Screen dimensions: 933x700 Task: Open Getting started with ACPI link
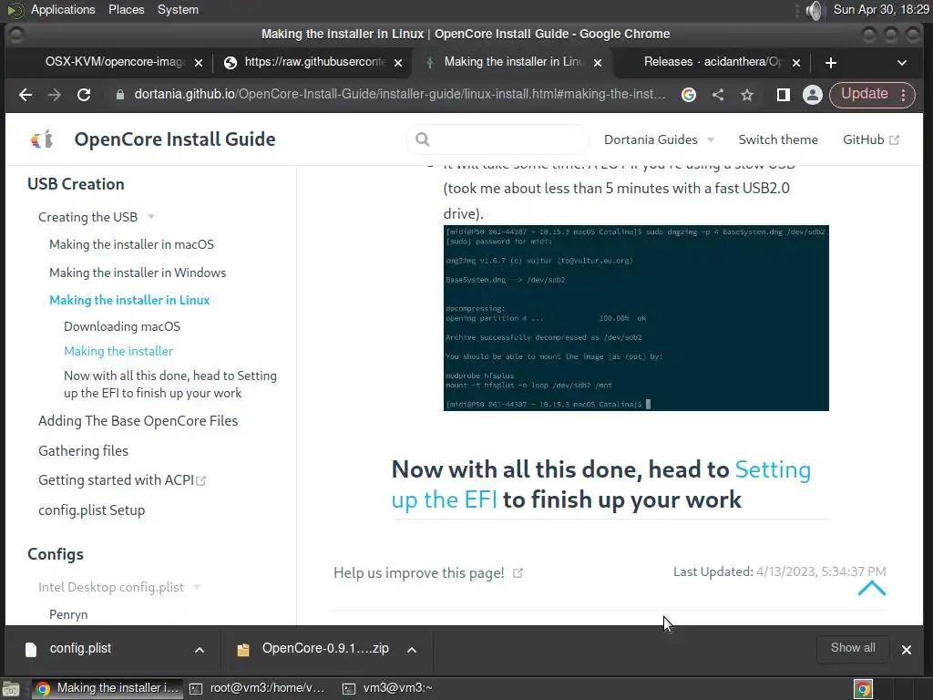(122, 479)
